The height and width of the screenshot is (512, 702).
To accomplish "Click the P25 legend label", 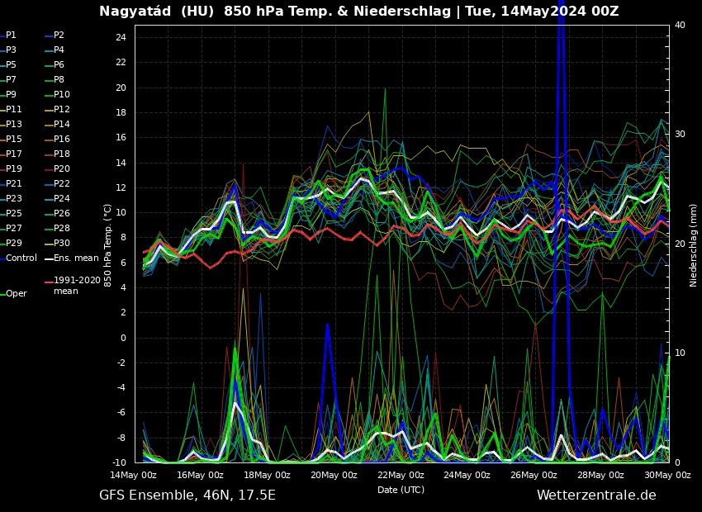I will click(x=13, y=212).
